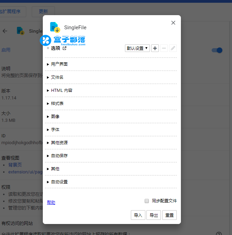The width and height of the screenshot is (232, 235).
Task: Check the 同步配置文件 checkbox
Action: [x=147, y=201]
